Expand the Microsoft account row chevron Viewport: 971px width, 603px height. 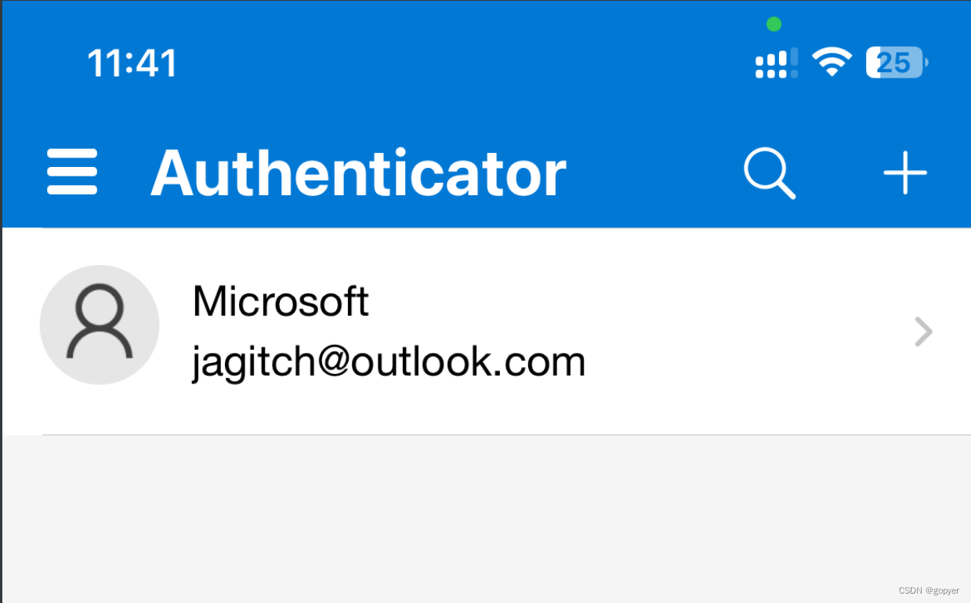tap(924, 332)
